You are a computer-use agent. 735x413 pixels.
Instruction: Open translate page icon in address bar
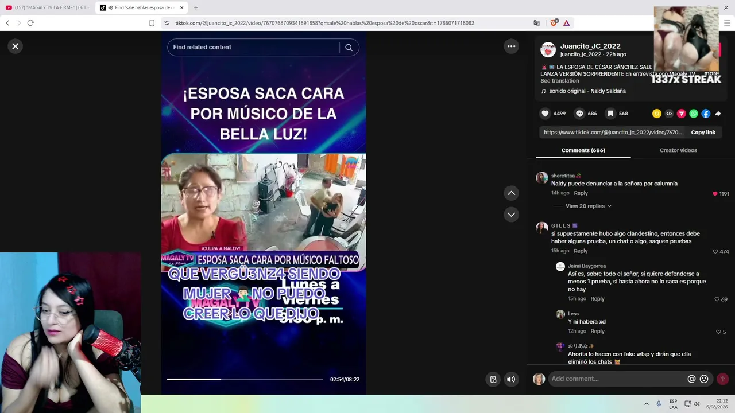coord(536,23)
